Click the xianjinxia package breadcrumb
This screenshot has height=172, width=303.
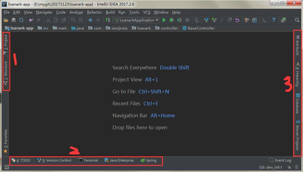coord(117,28)
